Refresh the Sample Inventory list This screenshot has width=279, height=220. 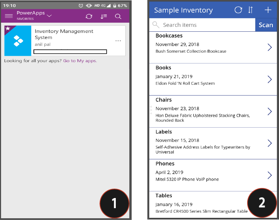coord(238,10)
